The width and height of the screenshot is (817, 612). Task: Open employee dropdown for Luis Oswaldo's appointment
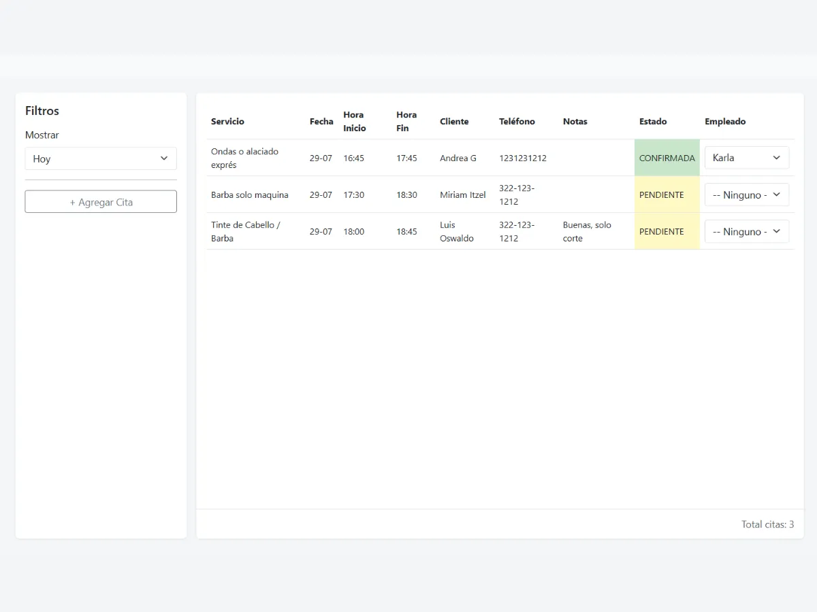click(746, 231)
